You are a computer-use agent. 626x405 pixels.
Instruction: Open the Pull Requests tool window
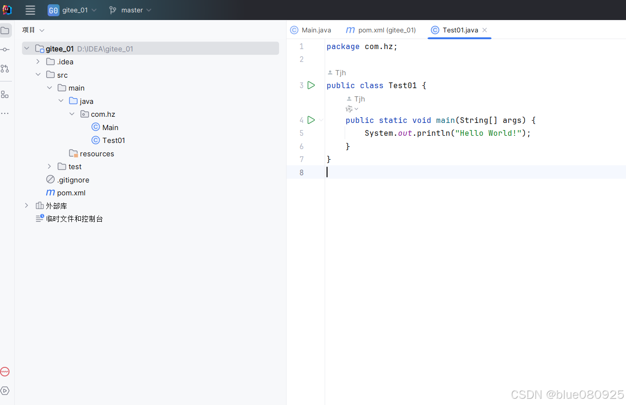click(5, 69)
